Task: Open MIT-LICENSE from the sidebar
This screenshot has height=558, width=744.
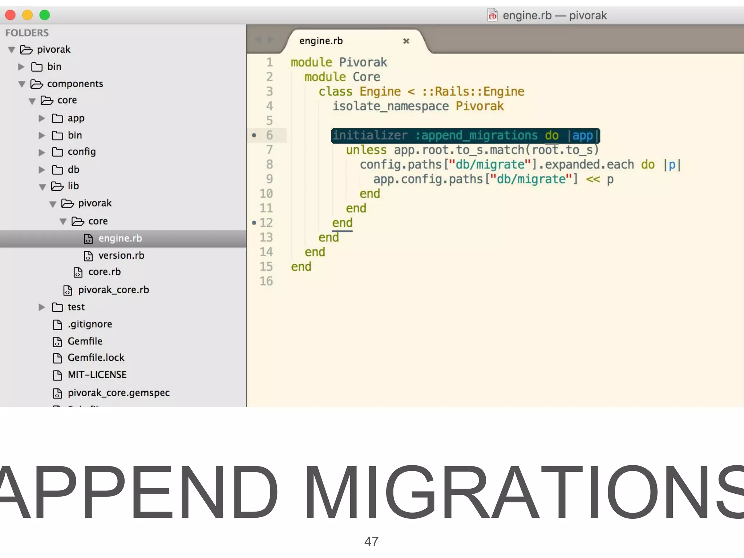Action: [97, 375]
